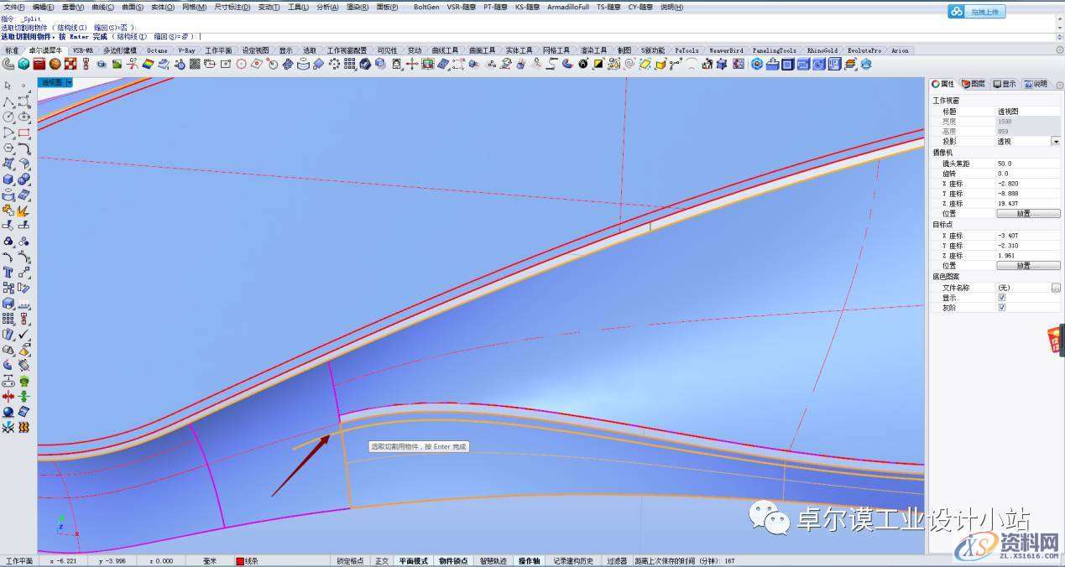The image size is (1065, 567).
Task: Click the 镜头焦距 value field
Action: click(1027, 164)
